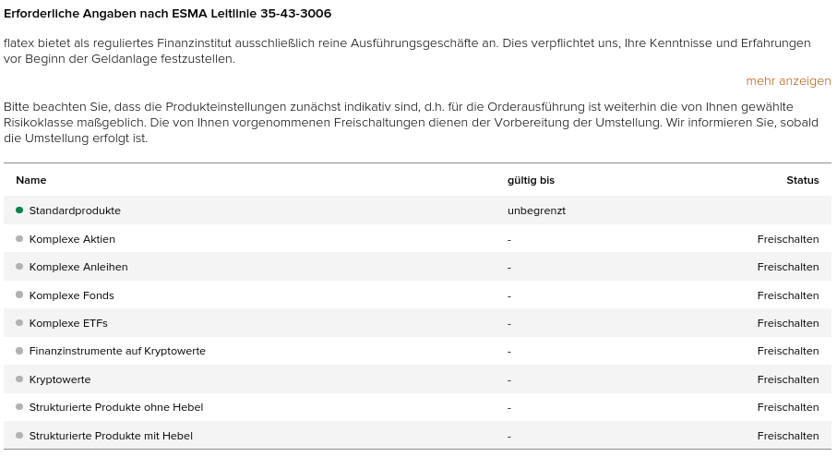Activate Freischalten for Komplexe Aktien
Viewport: 837px width, 457px height.
tap(787, 239)
